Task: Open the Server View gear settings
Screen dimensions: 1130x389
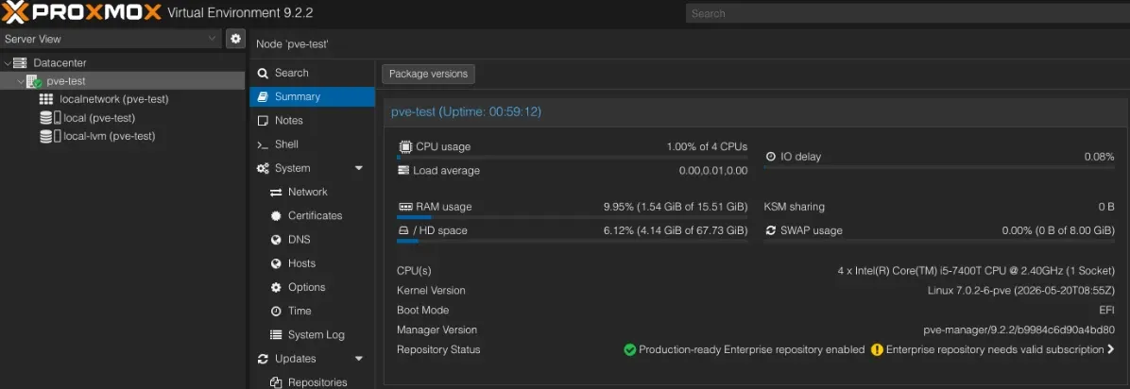Action: [x=235, y=39]
